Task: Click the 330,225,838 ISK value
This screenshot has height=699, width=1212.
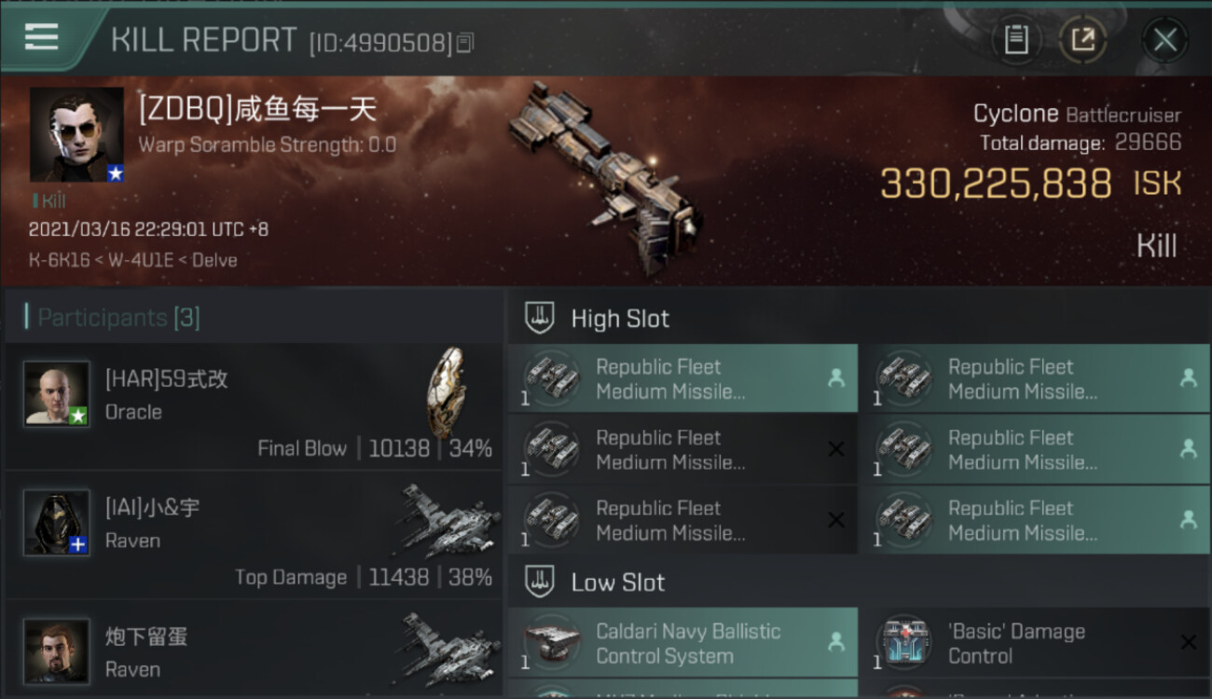Action: coord(1031,184)
